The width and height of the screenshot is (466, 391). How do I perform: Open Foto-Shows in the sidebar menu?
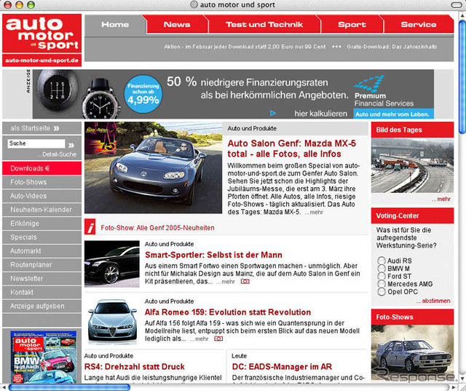pos(42,182)
